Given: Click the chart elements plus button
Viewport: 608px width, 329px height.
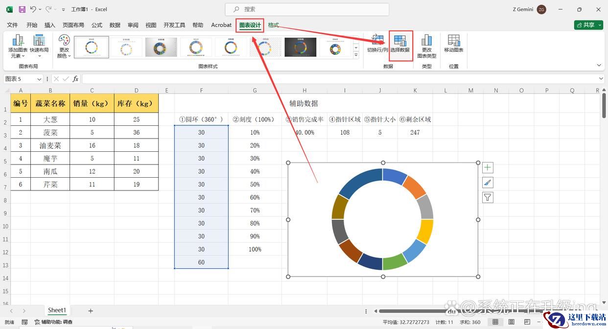Looking at the screenshot, I should tap(488, 168).
